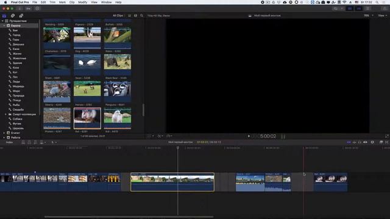
Task: Expand the Работа event
Action: [4, 137]
